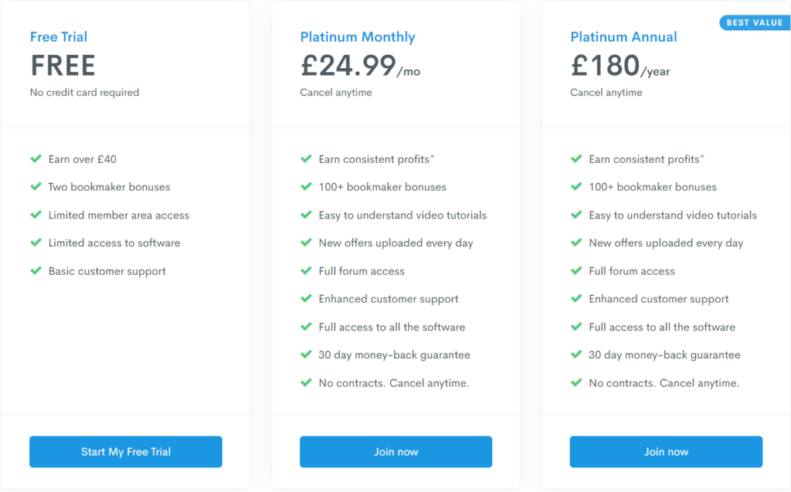791x492 pixels.
Task: Click the checkmark next to 'Enhanced customer support' in Platinum Annual
Action: (x=576, y=299)
